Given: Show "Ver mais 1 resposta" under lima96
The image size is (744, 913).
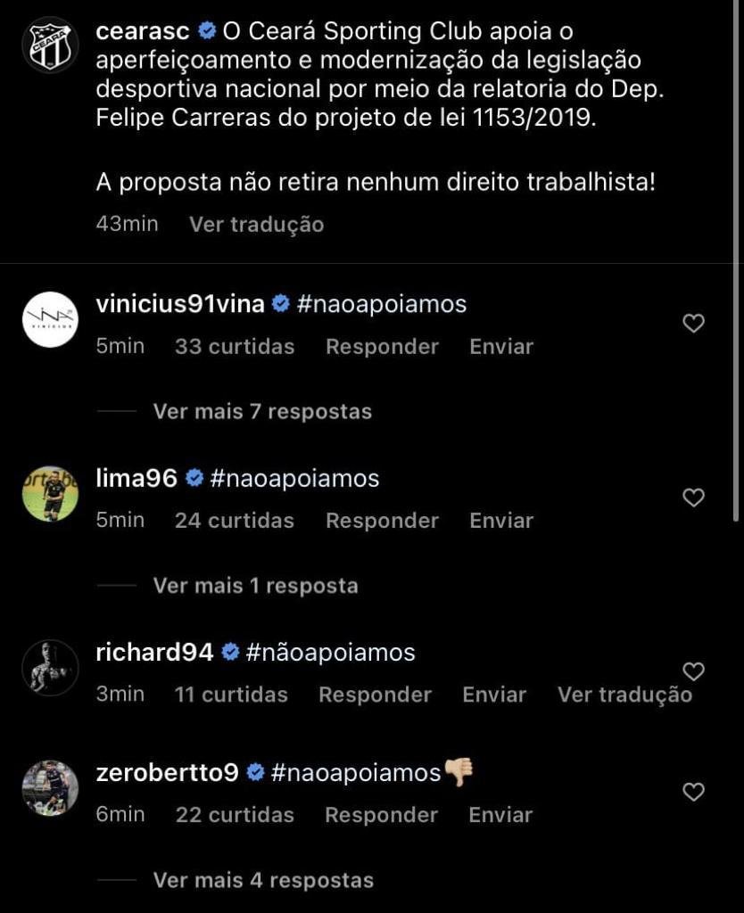Looking at the screenshot, I should [255, 586].
